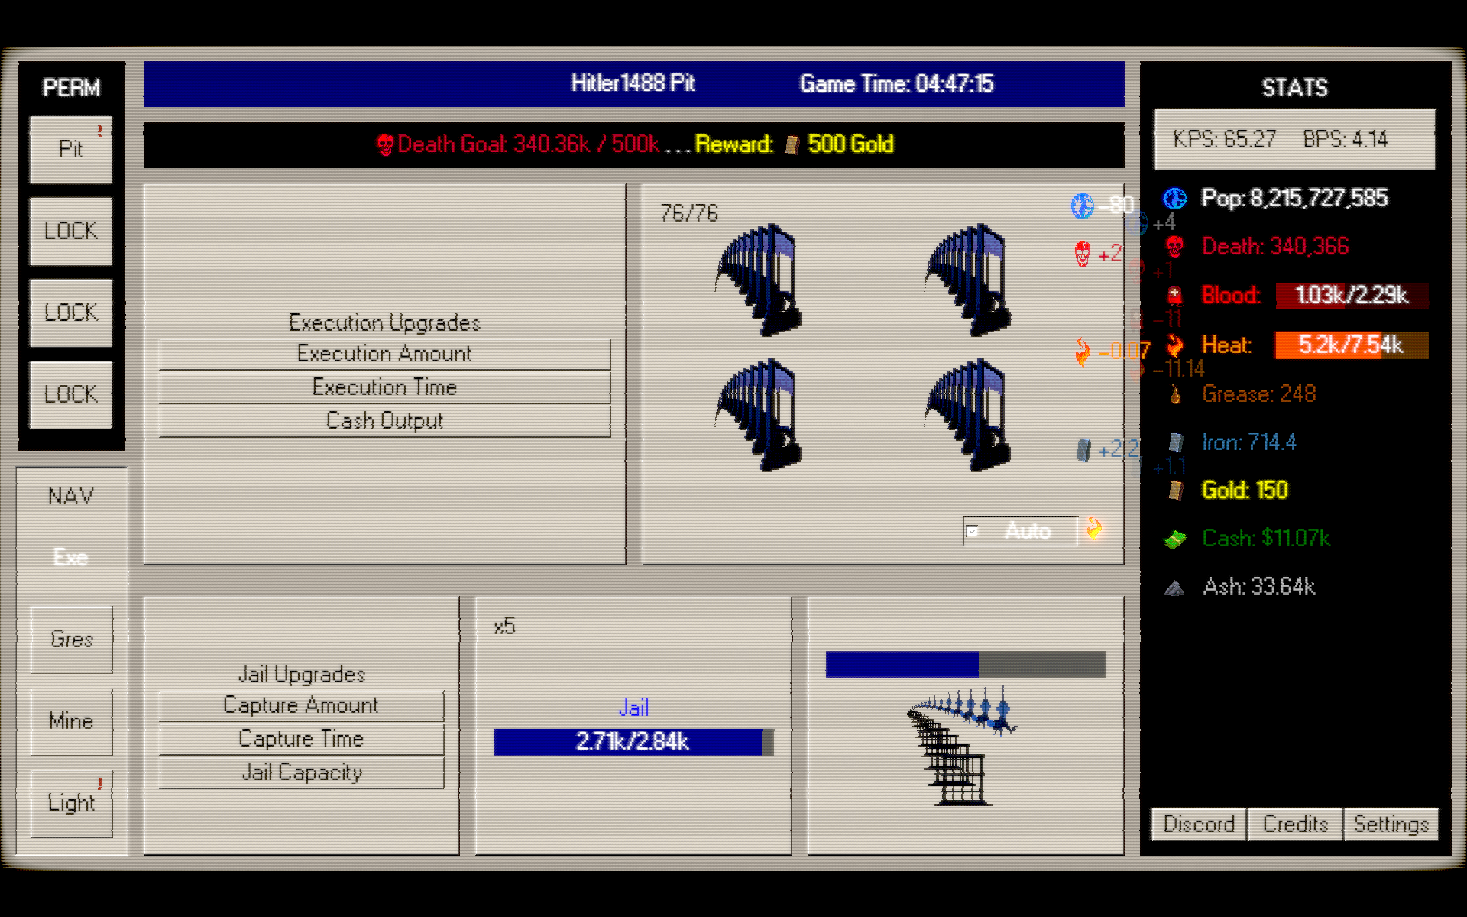Viewport: 1467px width, 917px height.
Task: Open the Settings button
Action: pyautogui.click(x=1391, y=825)
